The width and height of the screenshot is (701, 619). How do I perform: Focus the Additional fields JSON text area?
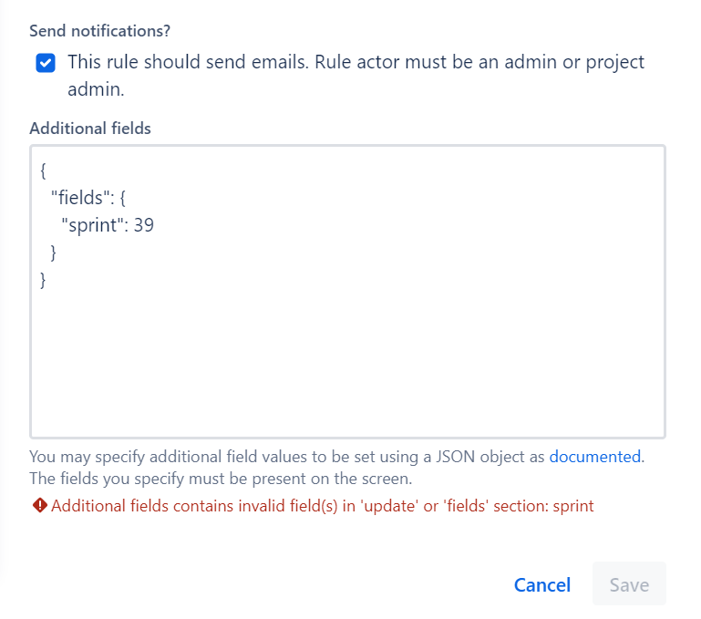click(x=348, y=292)
